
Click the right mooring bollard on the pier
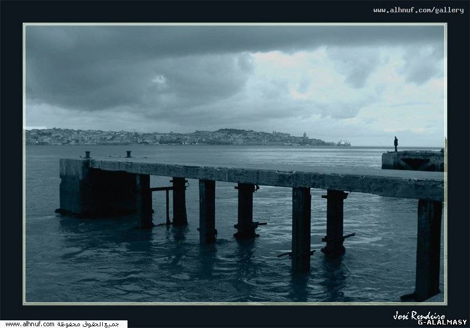click(128, 154)
